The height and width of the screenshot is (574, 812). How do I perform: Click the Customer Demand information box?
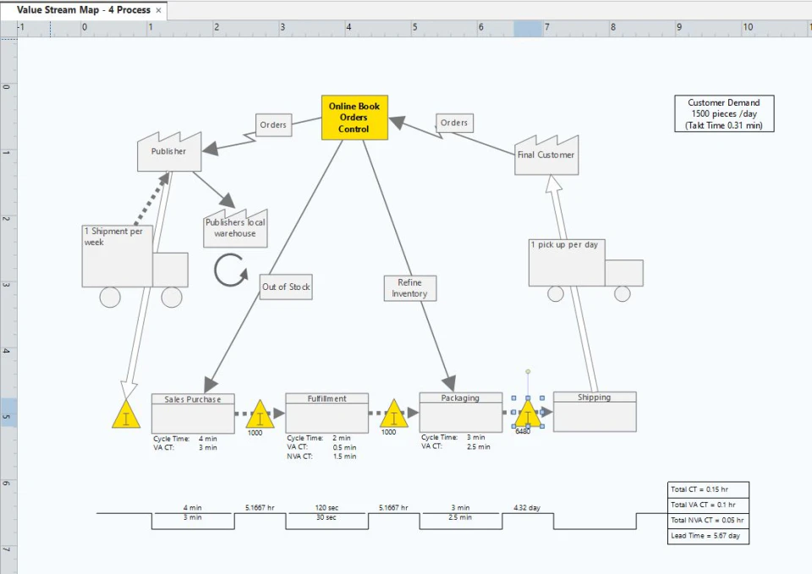click(723, 113)
